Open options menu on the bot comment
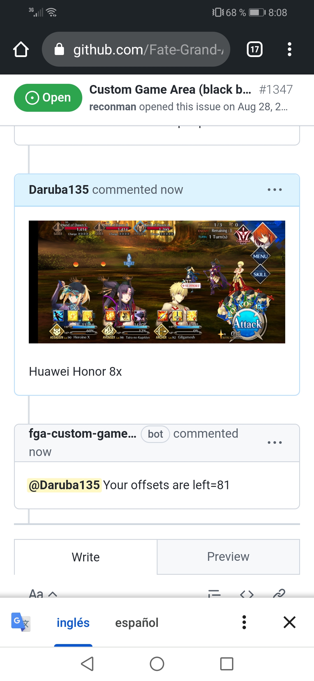 click(x=274, y=443)
